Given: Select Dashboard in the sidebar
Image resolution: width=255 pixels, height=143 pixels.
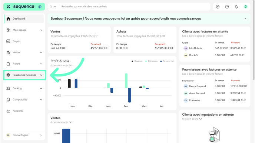Looking at the screenshot, I should (x=24, y=18).
